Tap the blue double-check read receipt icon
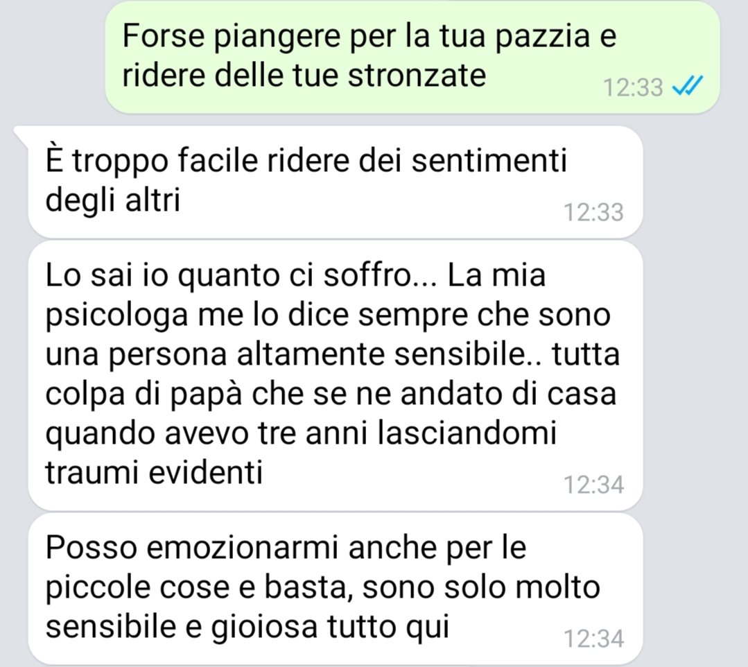The width and height of the screenshot is (748, 667). tap(688, 87)
